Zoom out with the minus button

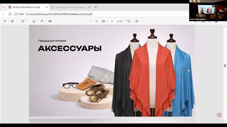(90, 21)
